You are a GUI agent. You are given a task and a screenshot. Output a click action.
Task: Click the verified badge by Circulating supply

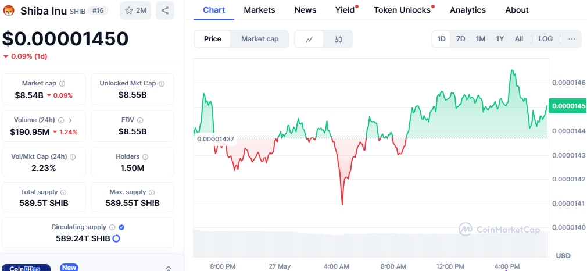tap(121, 227)
